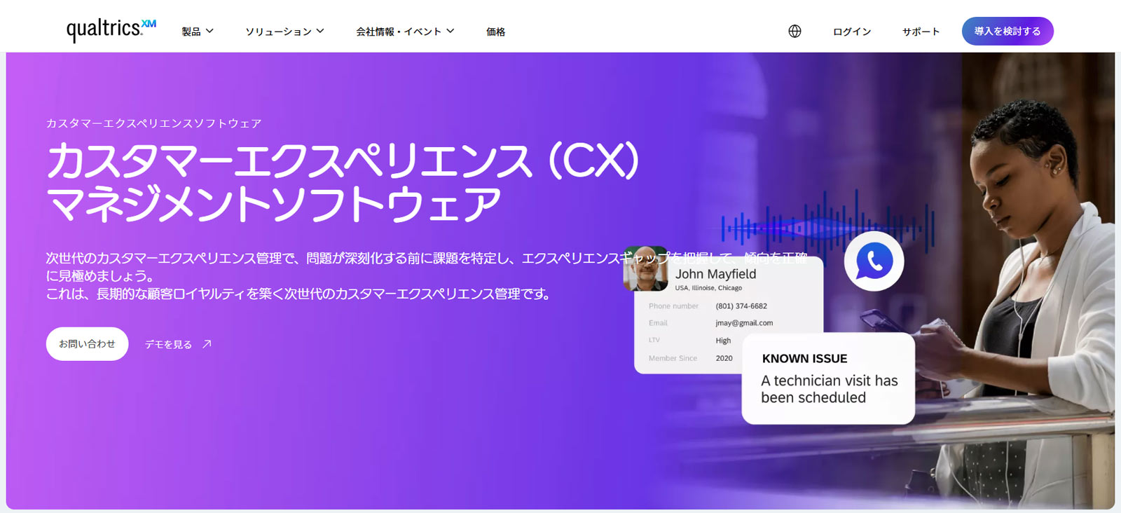Click the Qualtrics XM logo

[x=111, y=29]
